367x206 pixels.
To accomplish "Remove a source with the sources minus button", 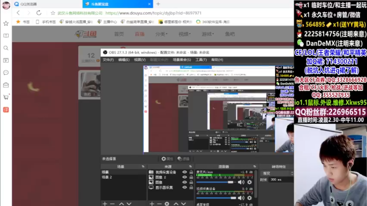I will pyautogui.click(x=159, y=204).
